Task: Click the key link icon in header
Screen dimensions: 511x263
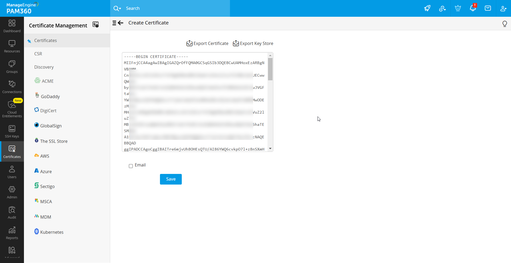Action: point(442,9)
